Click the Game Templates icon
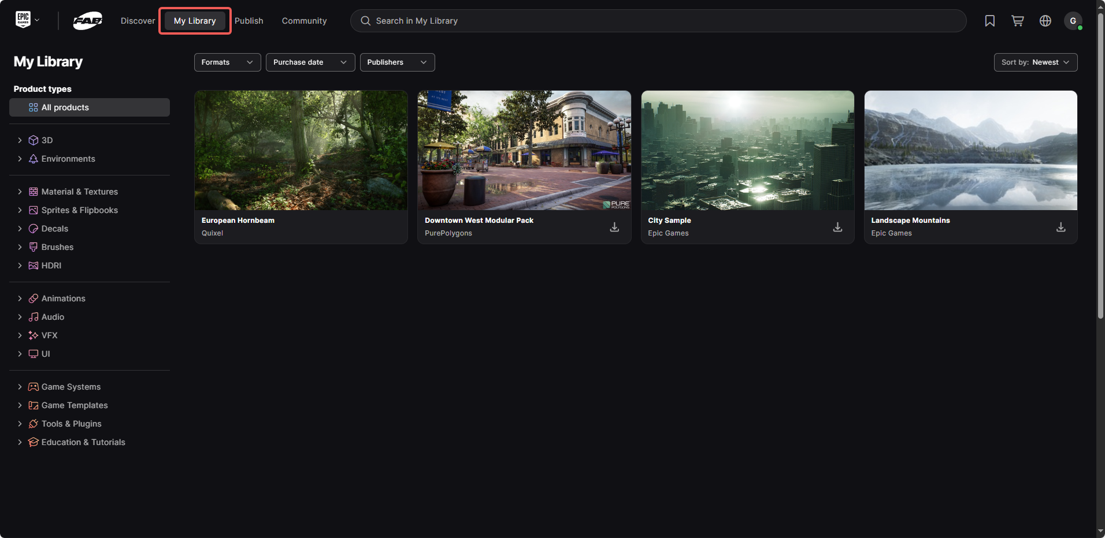 34,405
